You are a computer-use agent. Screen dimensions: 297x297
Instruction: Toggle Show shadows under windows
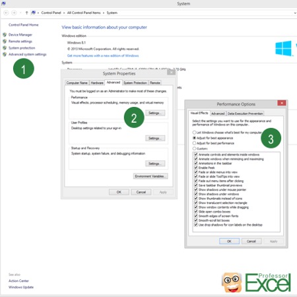pyautogui.click(x=196, y=194)
